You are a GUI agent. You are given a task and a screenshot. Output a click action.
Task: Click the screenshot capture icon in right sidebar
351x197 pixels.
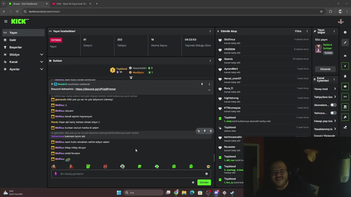coord(345,56)
